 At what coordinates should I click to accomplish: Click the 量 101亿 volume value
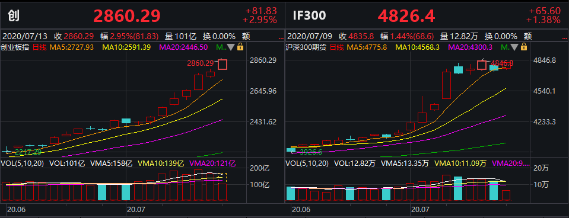tap(180, 37)
